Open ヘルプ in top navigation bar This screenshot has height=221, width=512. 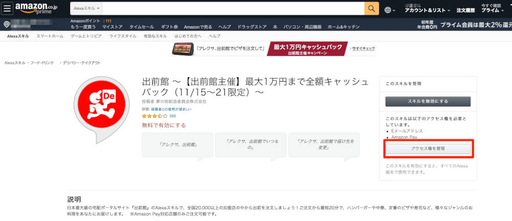tap(224, 27)
